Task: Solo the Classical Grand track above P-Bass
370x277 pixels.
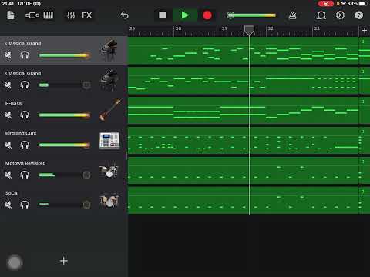Action: point(25,85)
